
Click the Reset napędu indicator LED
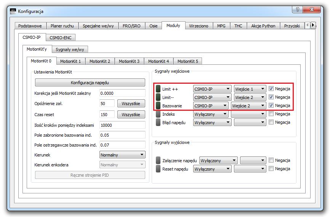tap(158, 169)
